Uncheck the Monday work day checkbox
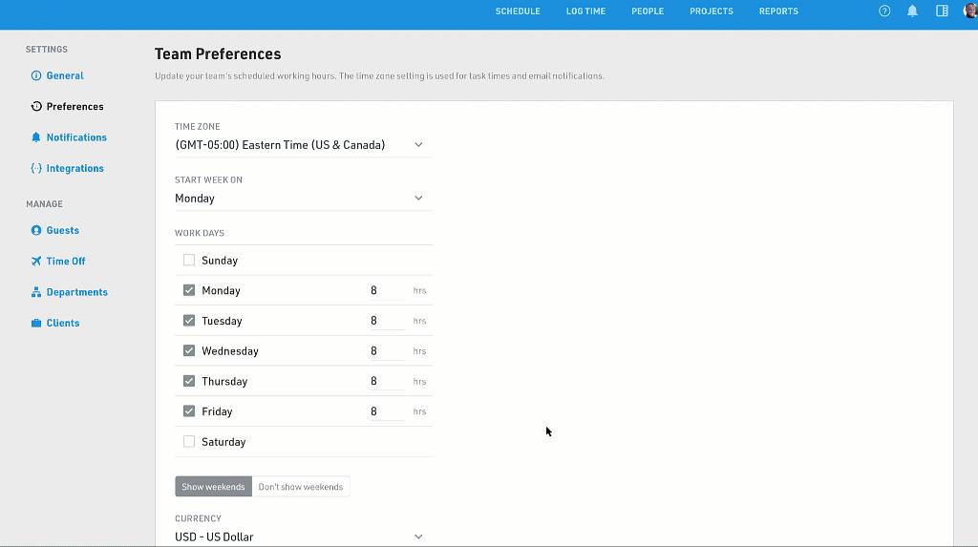Screen dimensions: 978x547 click(x=189, y=290)
